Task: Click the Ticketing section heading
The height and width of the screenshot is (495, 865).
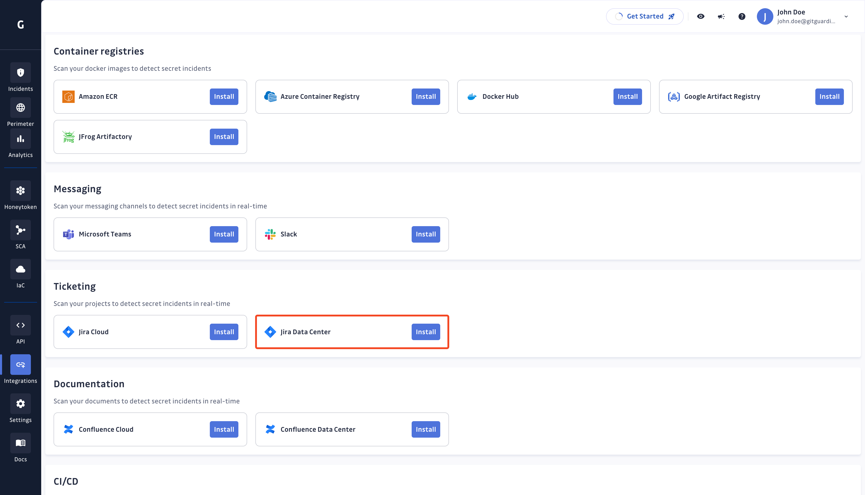Action: point(74,287)
